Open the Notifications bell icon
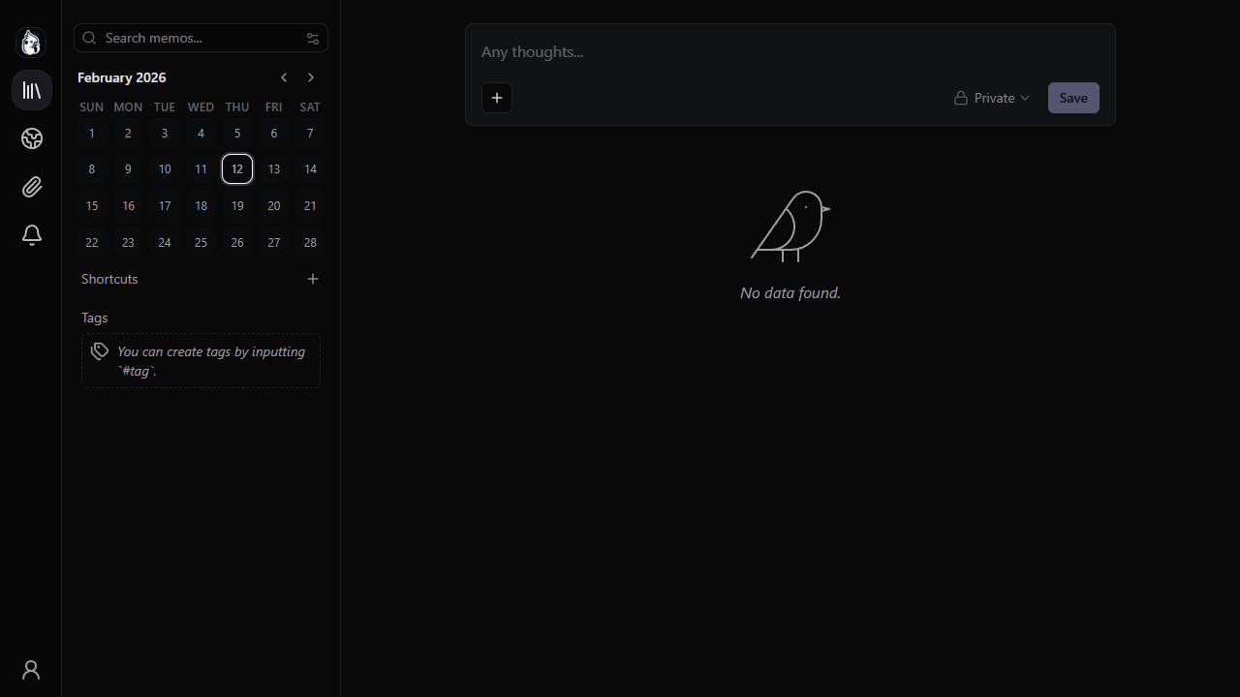 click(x=31, y=235)
